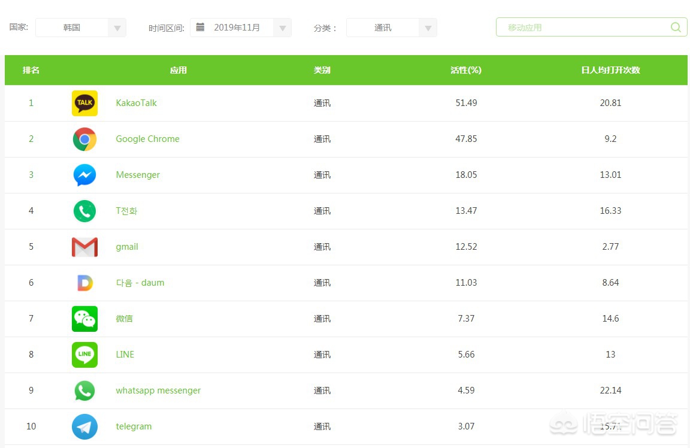Select the 51.49 activity value
Screen dimensions: 690x448
point(466,103)
